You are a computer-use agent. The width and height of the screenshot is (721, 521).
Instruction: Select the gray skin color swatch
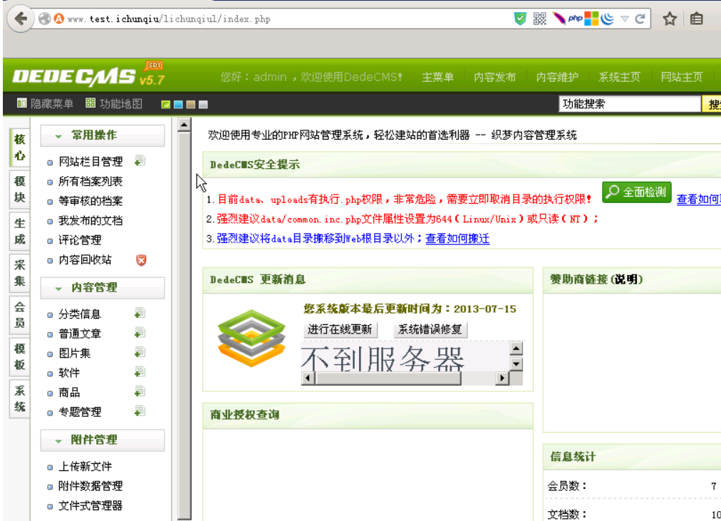tap(203, 105)
